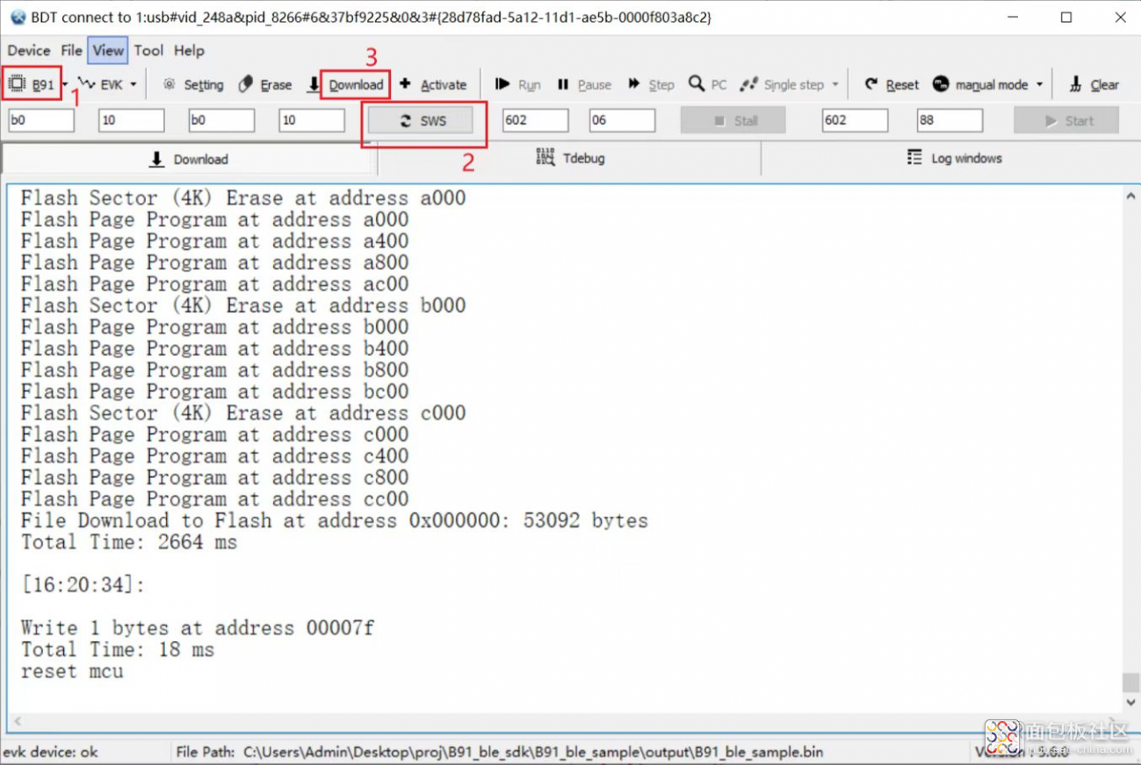The height and width of the screenshot is (765, 1141).
Task: Open the Device menu
Action: click(29, 51)
